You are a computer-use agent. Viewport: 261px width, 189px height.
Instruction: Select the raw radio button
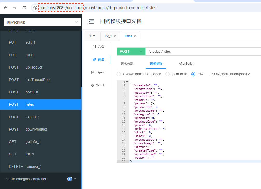[x=193, y=74]
